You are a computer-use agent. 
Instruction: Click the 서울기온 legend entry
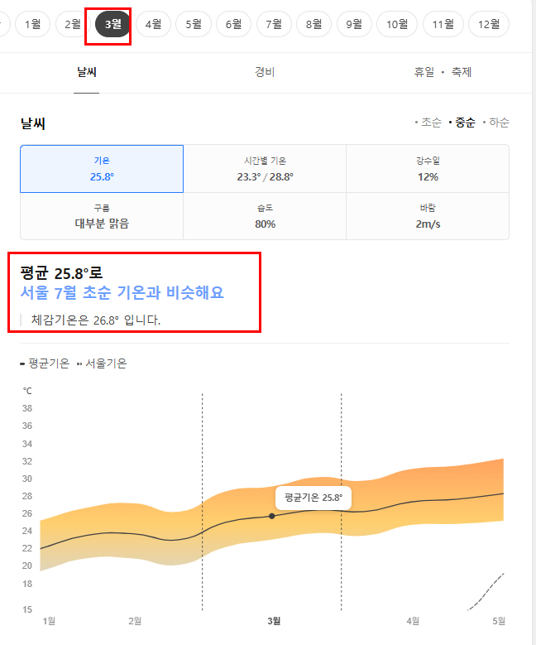click(x=102, y=363)
